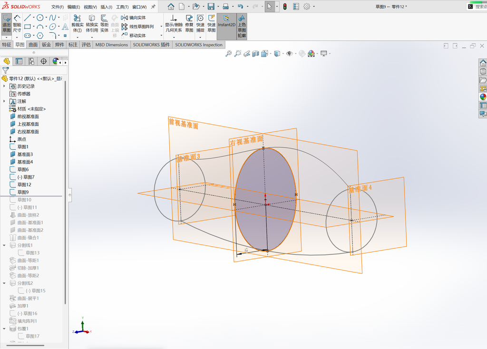Toggle the 快速捕捉 Quick Snaps button
This screenshot has height=349, width=487.
coord(200,24)
